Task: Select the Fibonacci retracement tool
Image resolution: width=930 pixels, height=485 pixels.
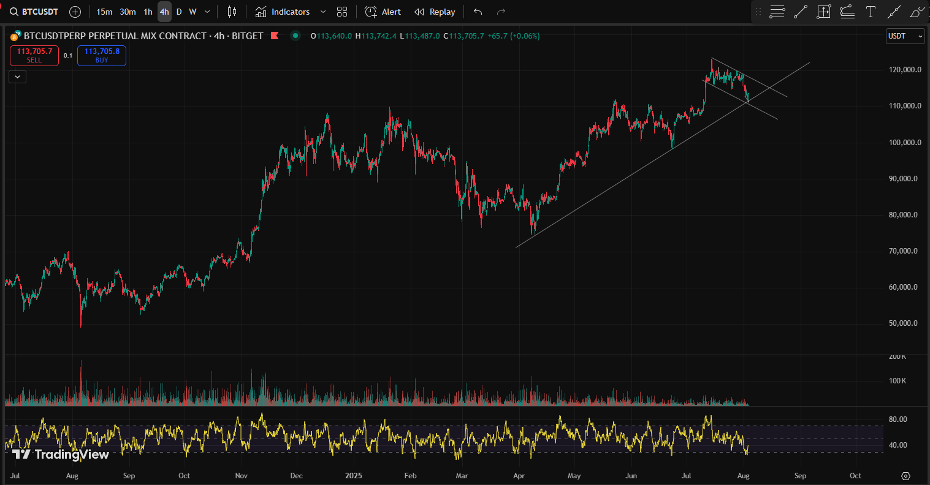Action: point(847,12)
